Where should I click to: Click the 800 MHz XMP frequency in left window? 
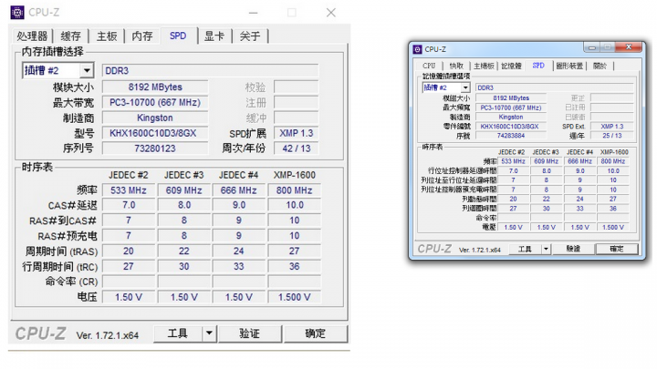point(294,190)
